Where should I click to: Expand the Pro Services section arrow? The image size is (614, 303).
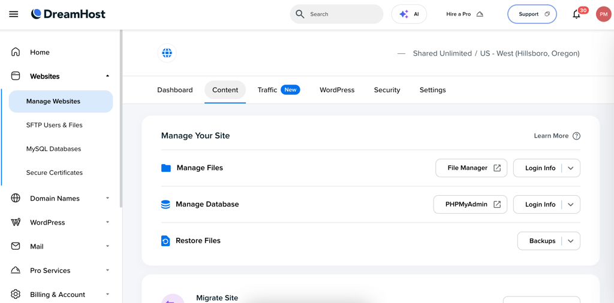[x=108, y=270]
